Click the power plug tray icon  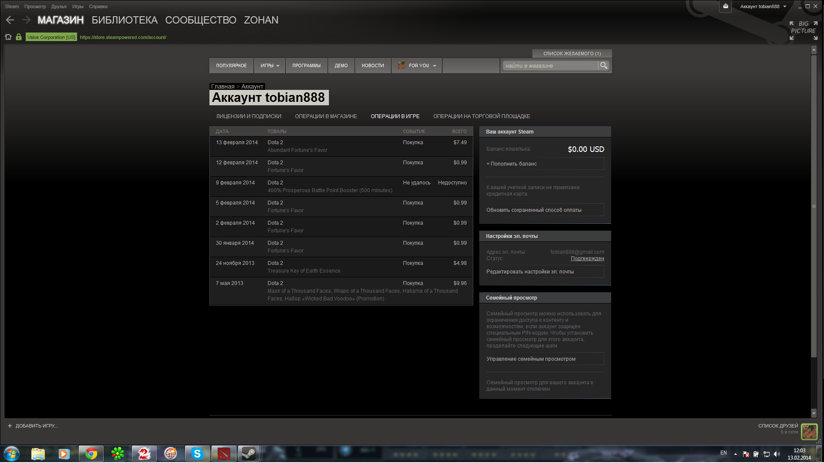[x=756, y=454]
